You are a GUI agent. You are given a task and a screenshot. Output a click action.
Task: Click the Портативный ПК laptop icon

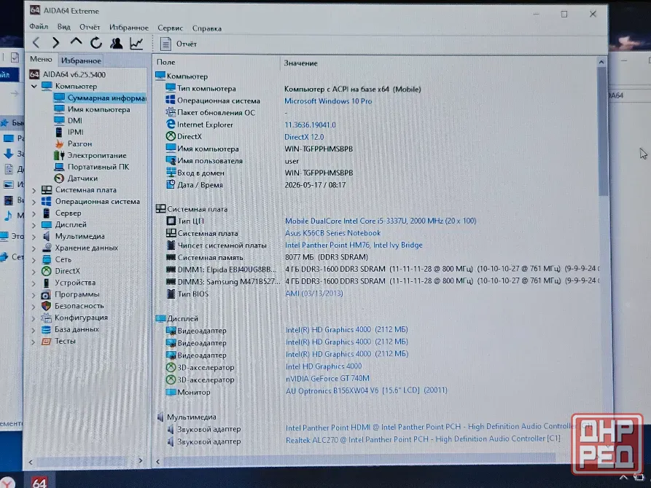tap(59, 167)
